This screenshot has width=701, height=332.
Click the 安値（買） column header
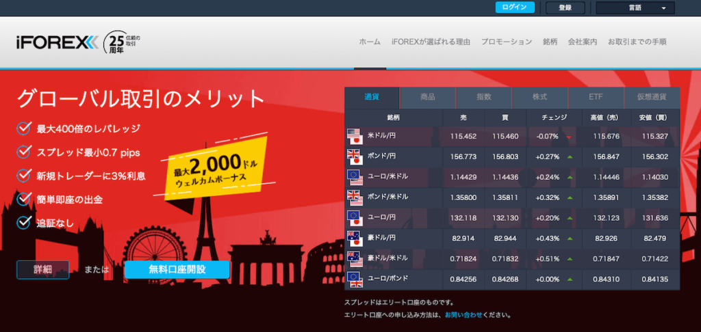click(x=654, y=117)
